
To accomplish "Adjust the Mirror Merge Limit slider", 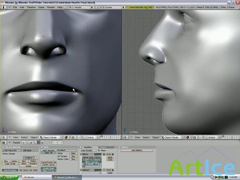I will [x=92, y=157].
